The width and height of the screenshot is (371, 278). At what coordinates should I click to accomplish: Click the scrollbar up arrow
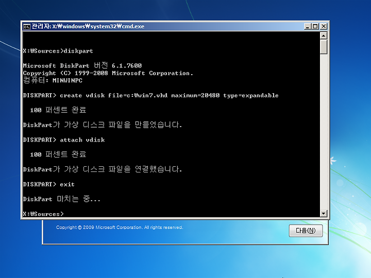324,36
